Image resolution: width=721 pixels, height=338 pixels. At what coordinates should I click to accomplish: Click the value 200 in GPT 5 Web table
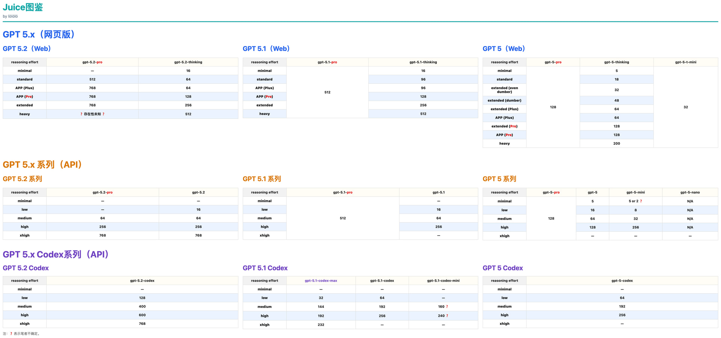pos(617,144)
